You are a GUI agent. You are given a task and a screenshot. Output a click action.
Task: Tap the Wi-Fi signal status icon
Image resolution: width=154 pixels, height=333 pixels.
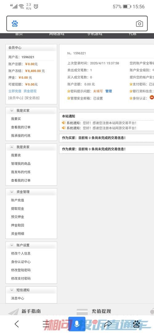click(22, 6)
